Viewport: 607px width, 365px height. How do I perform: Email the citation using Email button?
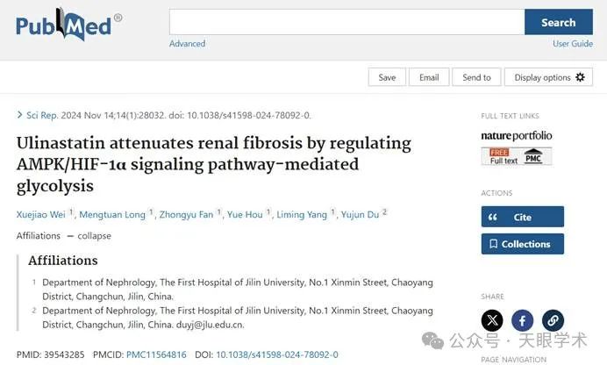pyautogui.click(x=429, y=77)
